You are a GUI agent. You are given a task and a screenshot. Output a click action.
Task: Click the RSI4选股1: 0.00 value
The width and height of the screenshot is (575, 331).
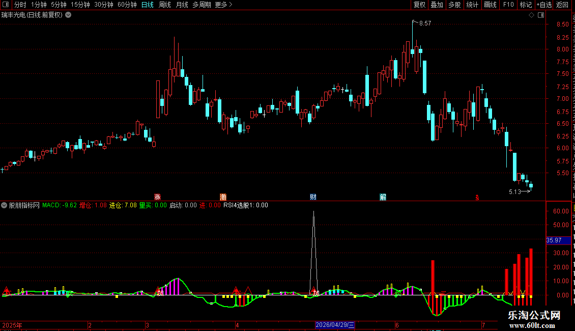click(246, 206)
